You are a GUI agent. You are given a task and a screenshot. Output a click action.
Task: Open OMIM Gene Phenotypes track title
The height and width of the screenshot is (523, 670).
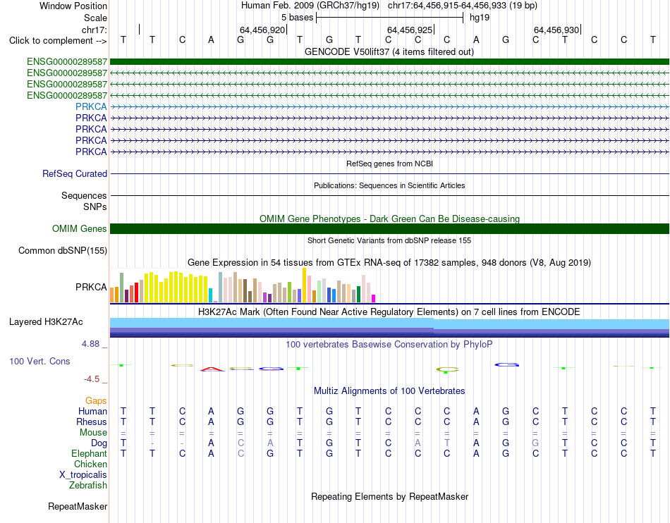pyautogui.click(x=389, y=219)
